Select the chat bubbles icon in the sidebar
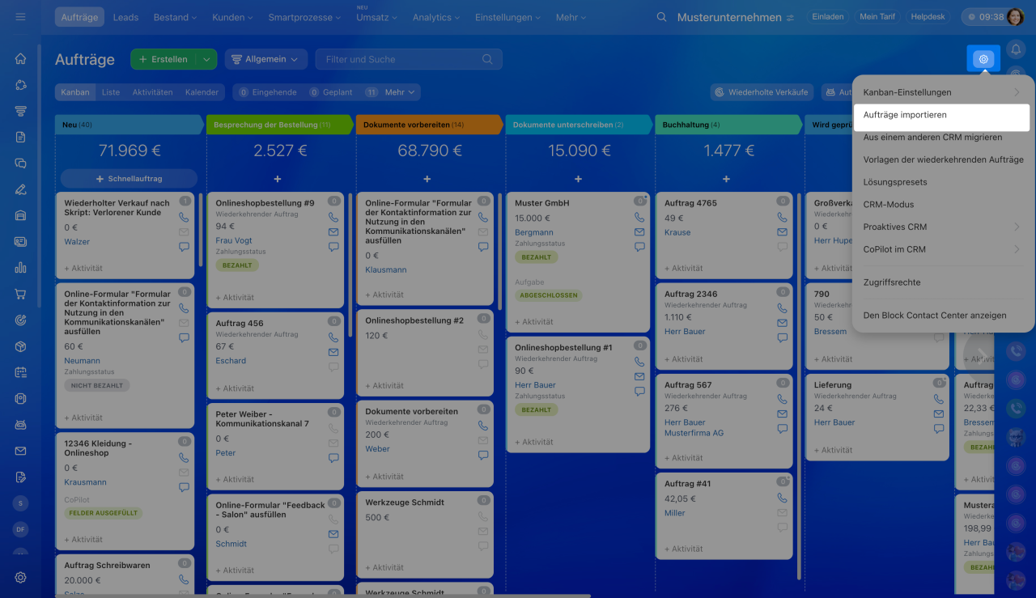This screenshot has height=598, width=1036. tap(20, 163)
